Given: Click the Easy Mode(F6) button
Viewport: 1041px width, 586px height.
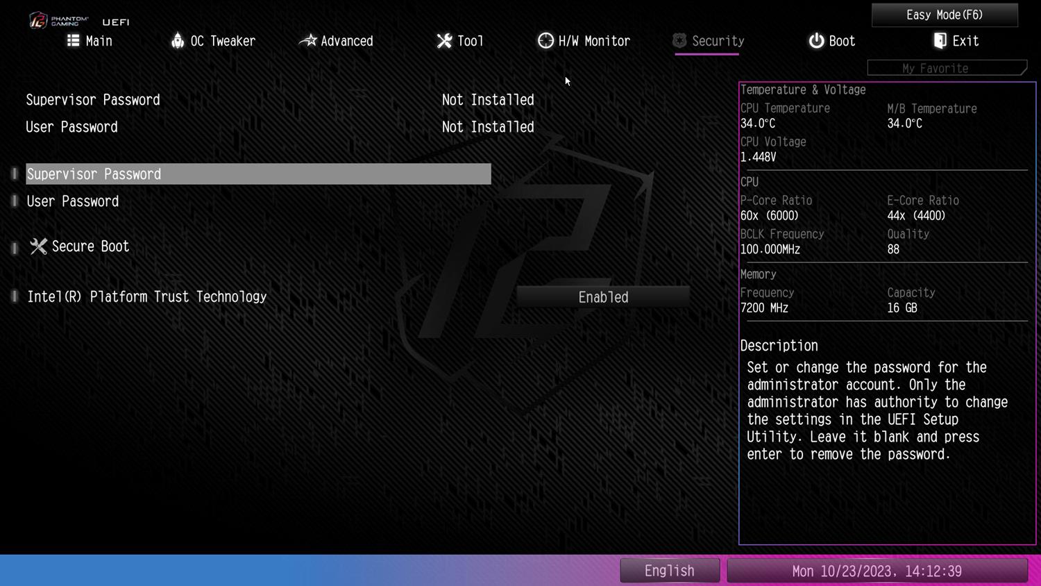Looking at the screenshot, I should pyautogui.click(x=944, y=15).
